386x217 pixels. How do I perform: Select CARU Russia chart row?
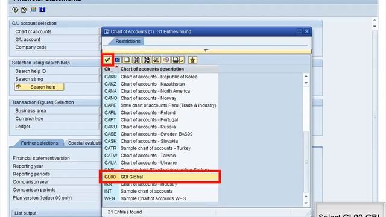coord(160,127)
